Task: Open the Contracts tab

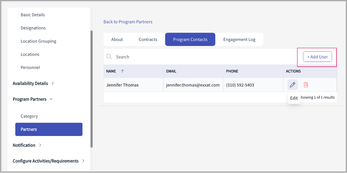Action: (x=148, y=40)
